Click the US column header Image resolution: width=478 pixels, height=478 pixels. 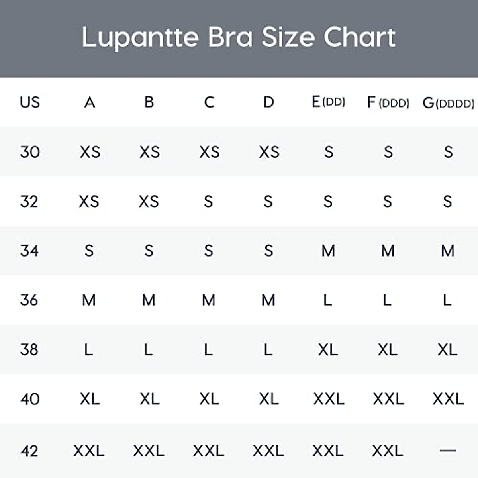tap(30, 102)
